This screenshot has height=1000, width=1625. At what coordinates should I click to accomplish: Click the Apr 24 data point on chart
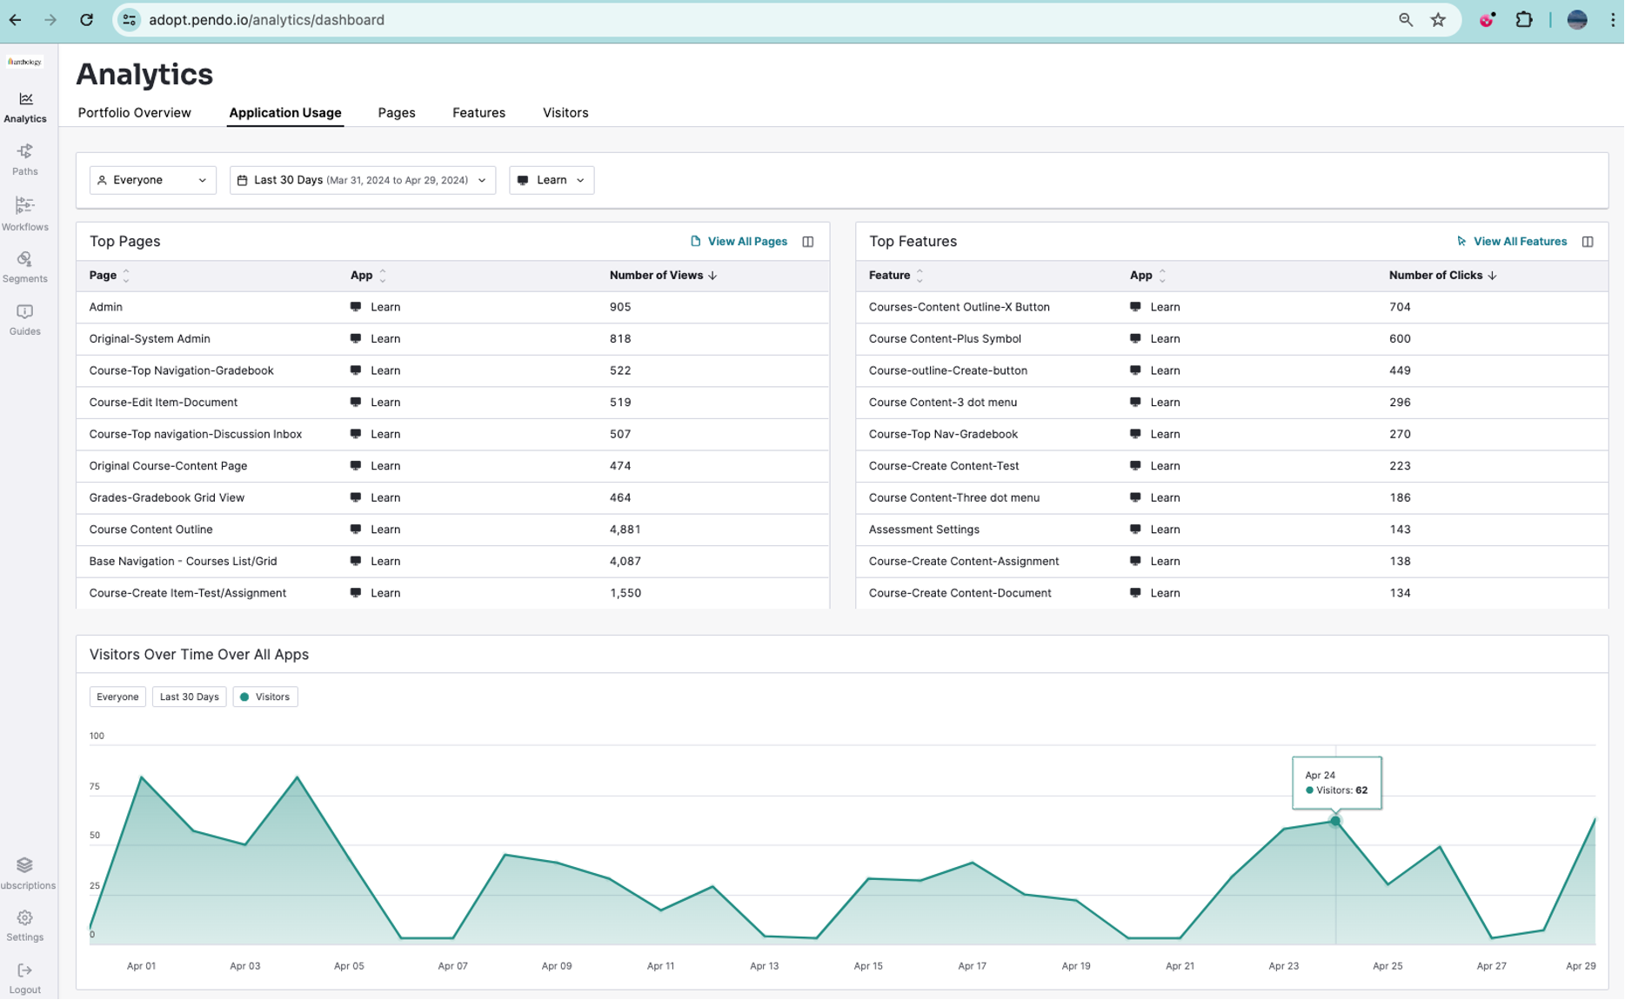(x=1335, y=821)
